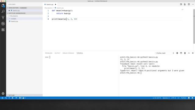Switch to the Terminal tab
This screenshot has height=110, width=195.
[80, 53]
